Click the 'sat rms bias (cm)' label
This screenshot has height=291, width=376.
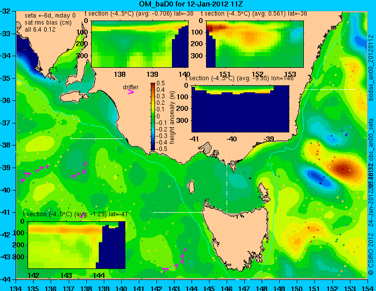(48, 23)
